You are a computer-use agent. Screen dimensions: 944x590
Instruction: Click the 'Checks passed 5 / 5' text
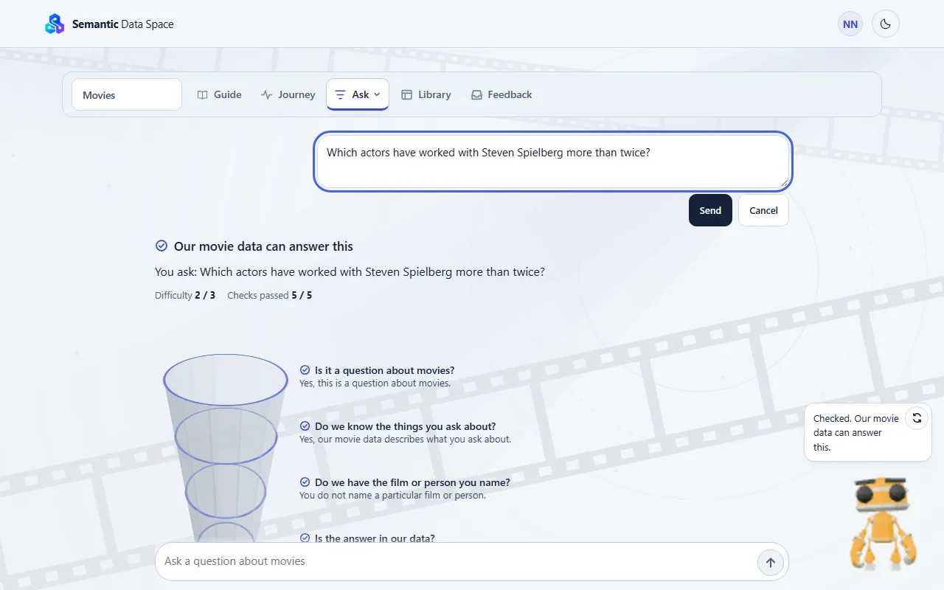click(269, 295)
